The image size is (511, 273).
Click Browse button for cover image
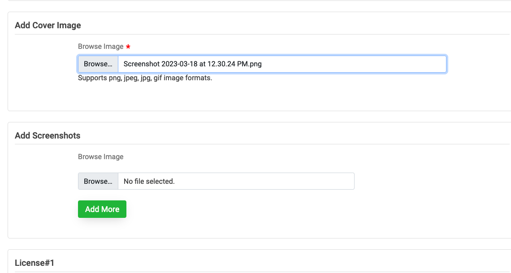(x=98, y=64)
